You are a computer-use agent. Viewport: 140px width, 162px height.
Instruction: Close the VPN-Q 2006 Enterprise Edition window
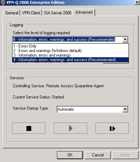coord(137,2)
